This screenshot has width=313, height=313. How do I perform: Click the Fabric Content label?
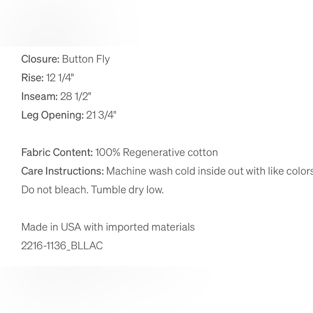pyautogui.click(x=57, y=152)
